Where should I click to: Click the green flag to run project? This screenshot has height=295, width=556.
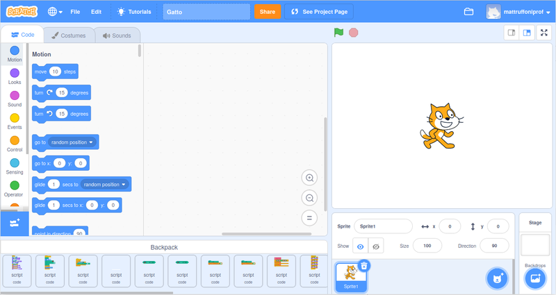tap(338, 33)
